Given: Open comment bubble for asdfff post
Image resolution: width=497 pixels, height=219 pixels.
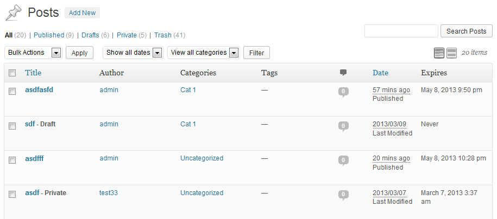Looking at the screenshot, I should (x=343, y=160).
